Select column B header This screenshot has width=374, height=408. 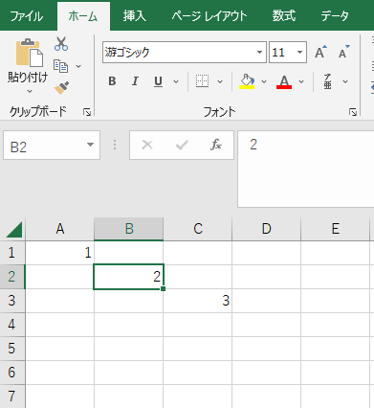[x=129, y=229]
